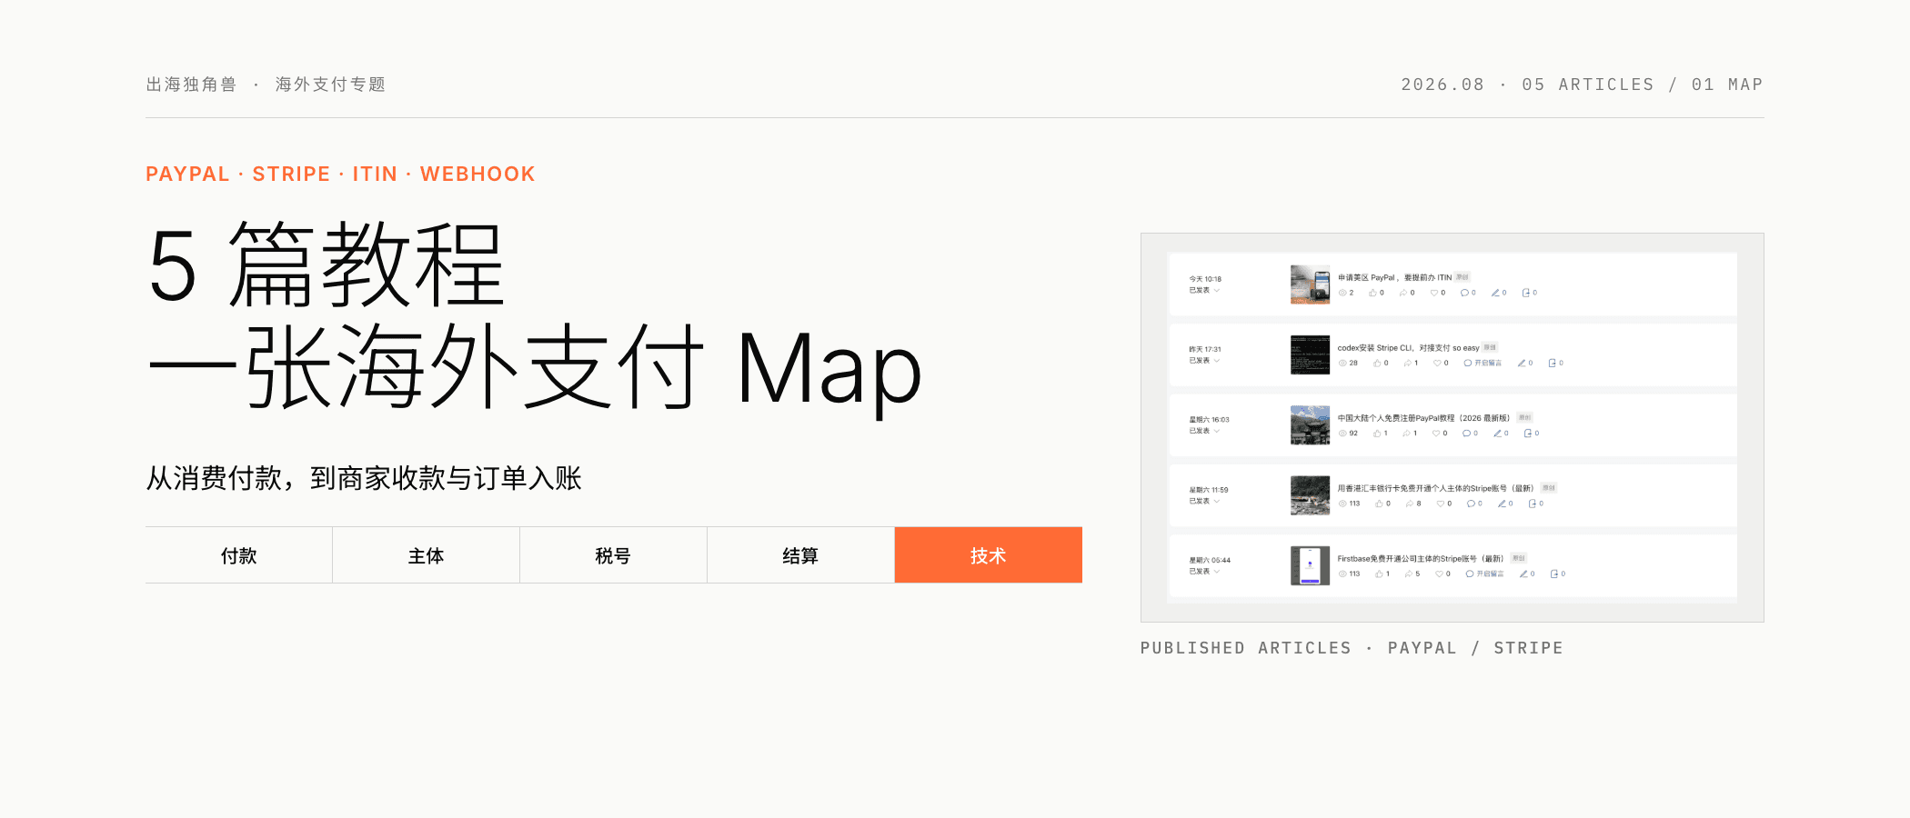The width and height of the screenshot is (1910, 818).
Task: Click edit pencil on 香港汇丰 Stripe article
Action: (1502, 504)
